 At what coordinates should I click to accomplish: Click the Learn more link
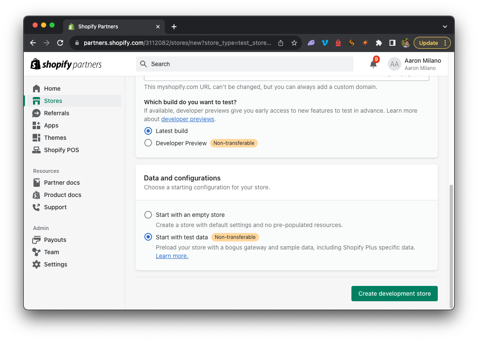tap(172, 256)
